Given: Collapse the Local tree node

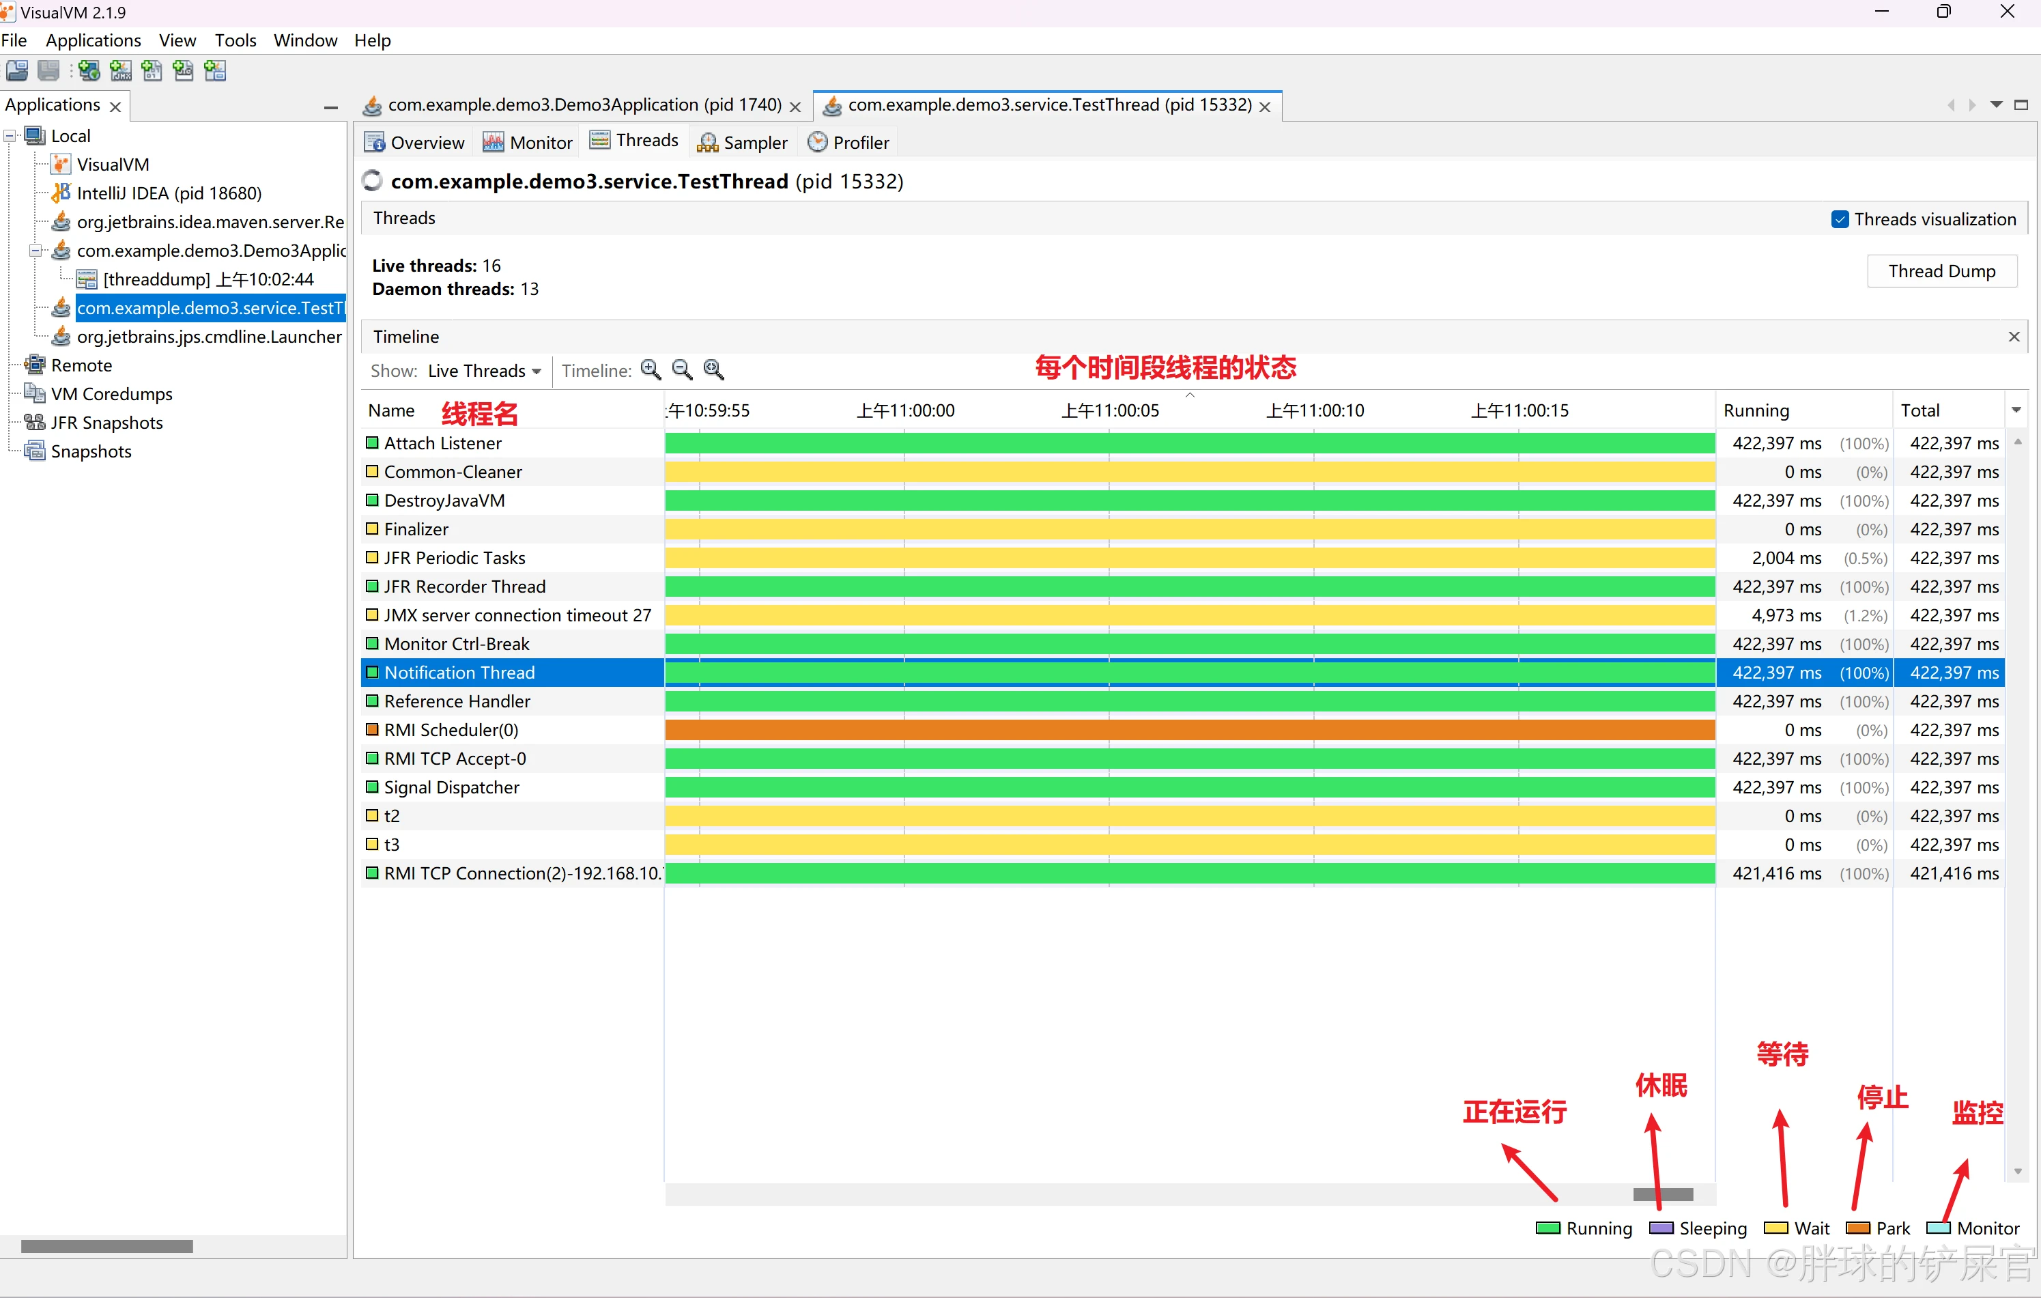Looking at the screenshot, I should click(10, 137).
